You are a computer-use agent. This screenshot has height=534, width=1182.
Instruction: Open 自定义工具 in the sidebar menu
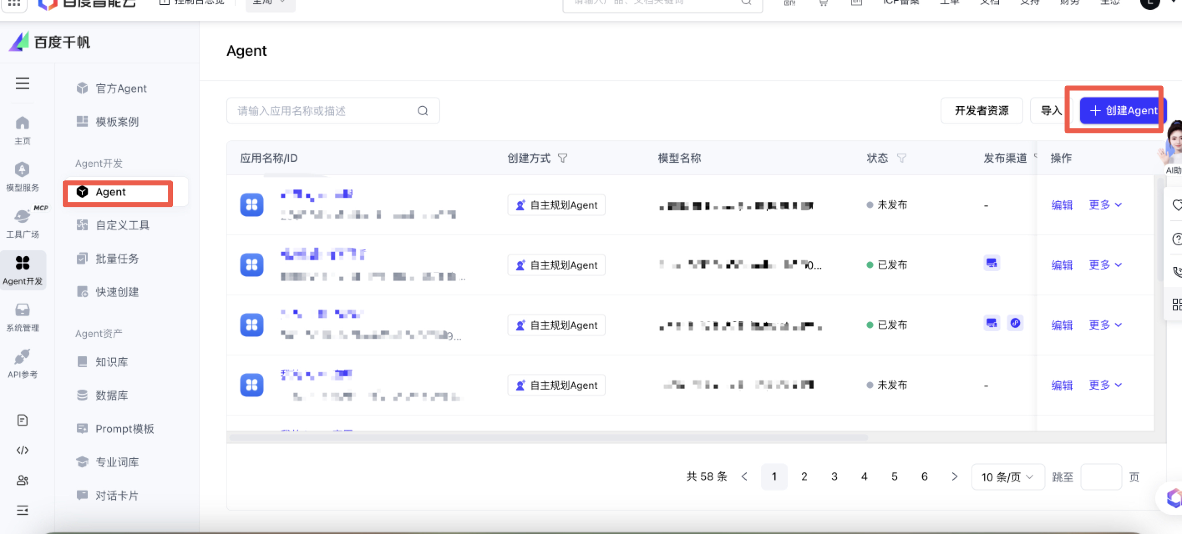coord(122,225)
